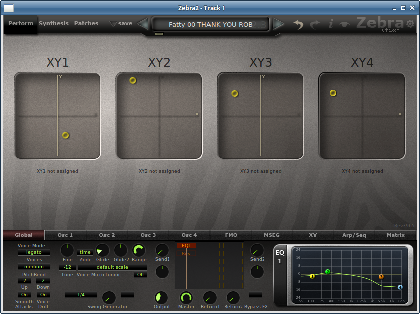Image resolution: width=420 pixels, height=314 pixels.
Task: Select the Arp/Seq tab
Action: click(354, 235)
